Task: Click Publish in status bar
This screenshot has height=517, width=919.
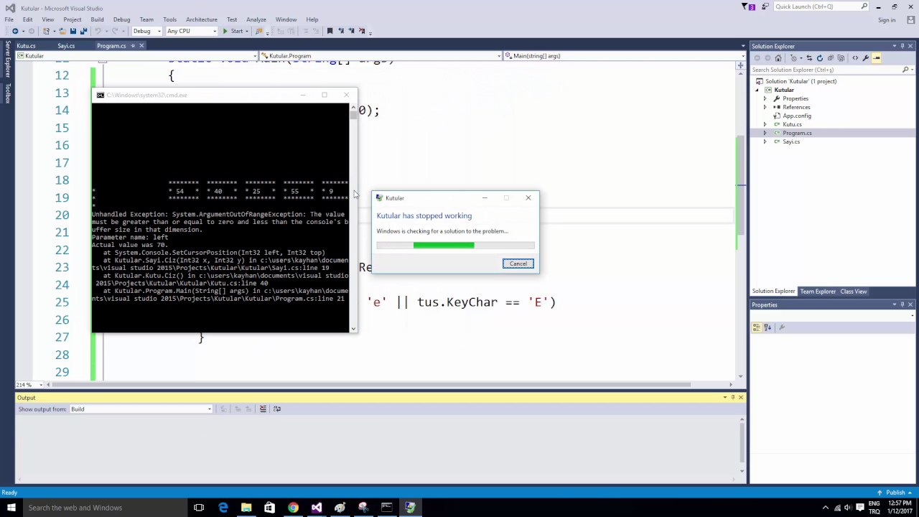Action: click(x=895, y=493)
